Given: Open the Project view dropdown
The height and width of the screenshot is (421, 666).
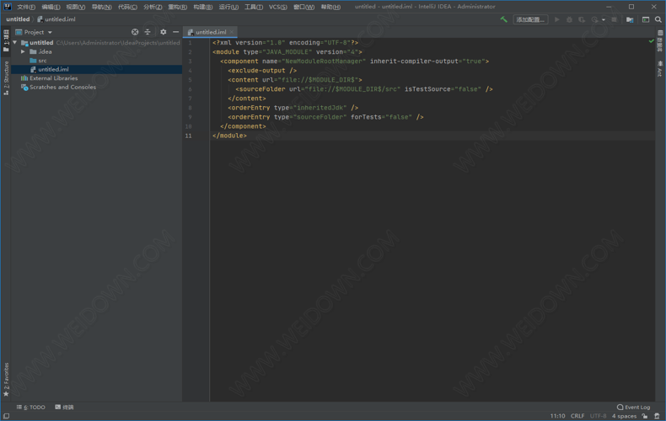Looking at the screenshot, I should click(34, 32).
